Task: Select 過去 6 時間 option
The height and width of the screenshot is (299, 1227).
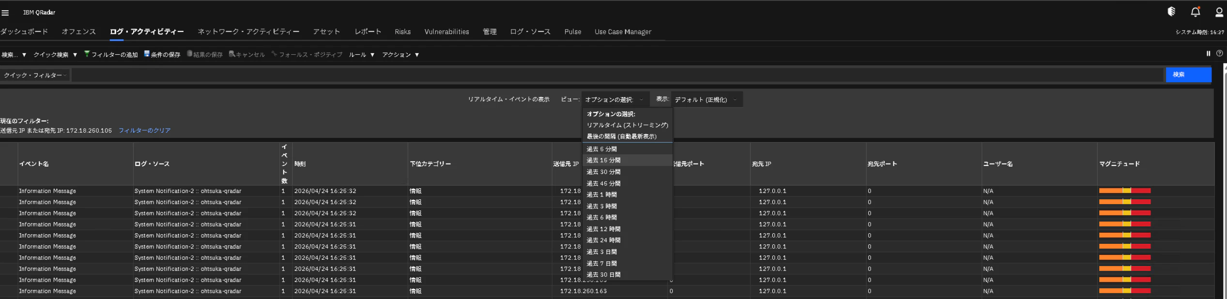Action: tap(627, 217)
